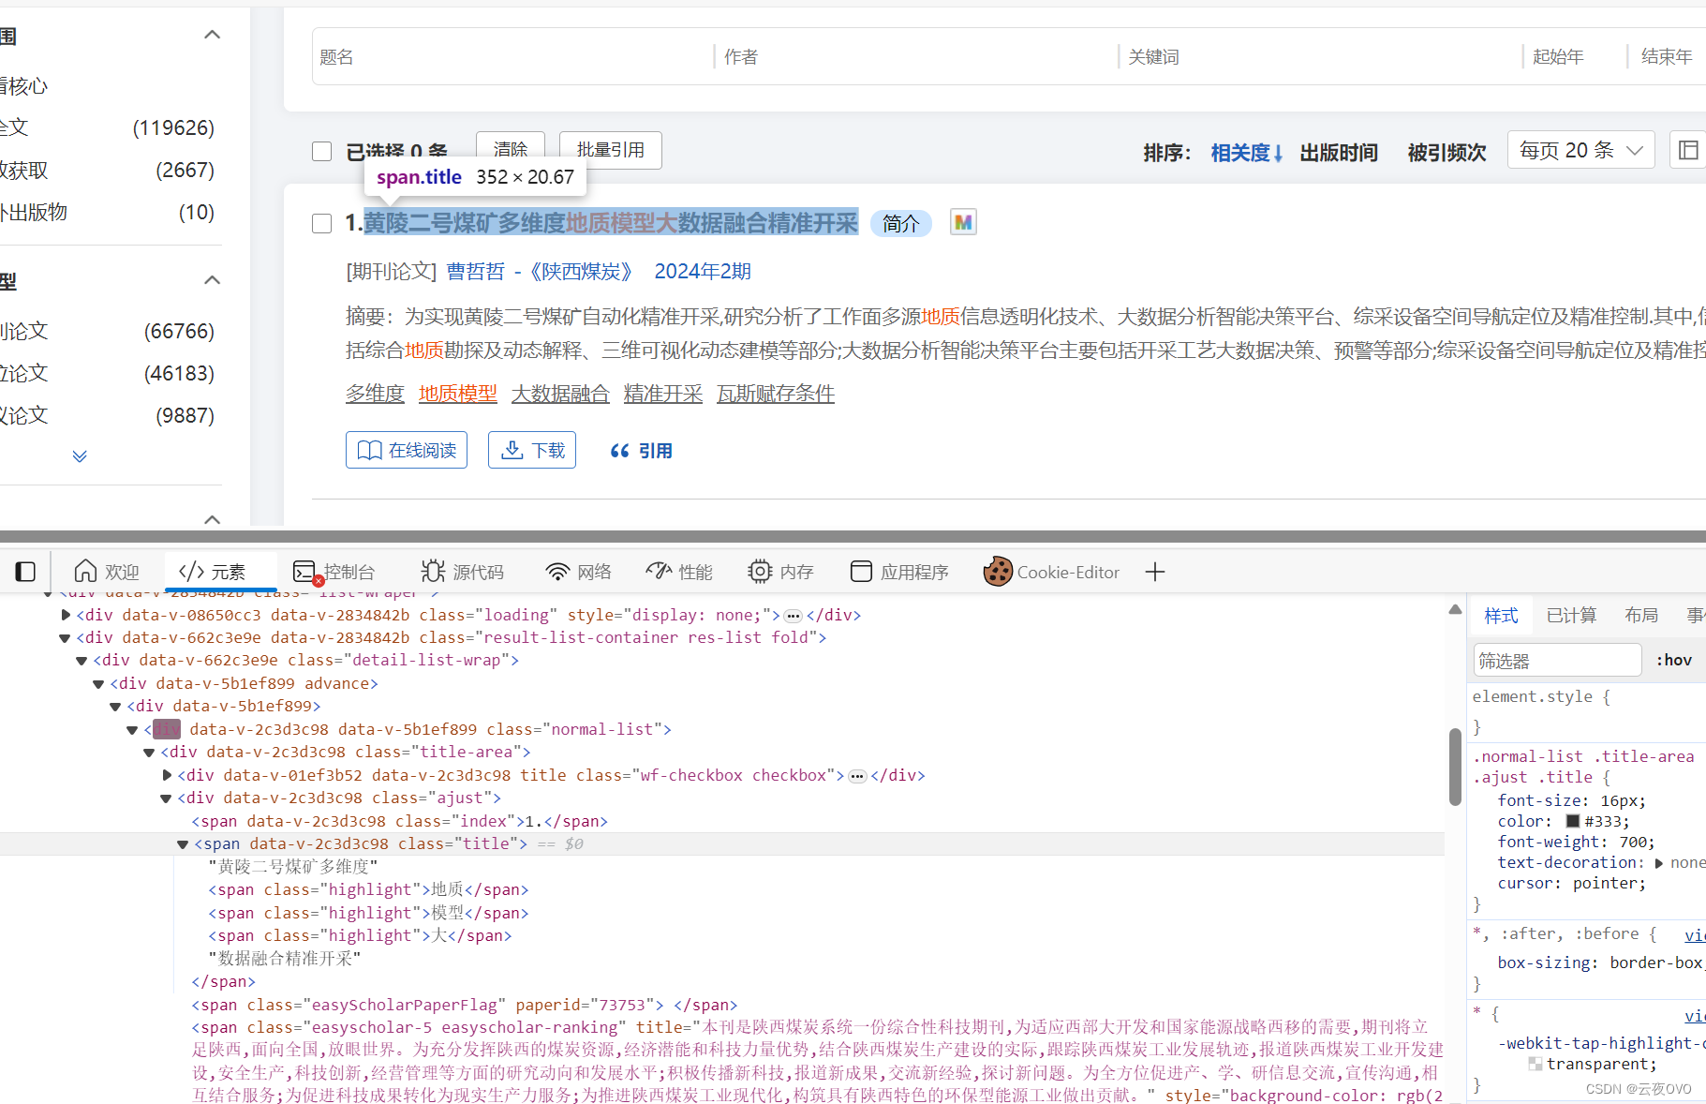Click the table layout view icon
The width and height of the screenshot is (1706, 1104).
1688,150
